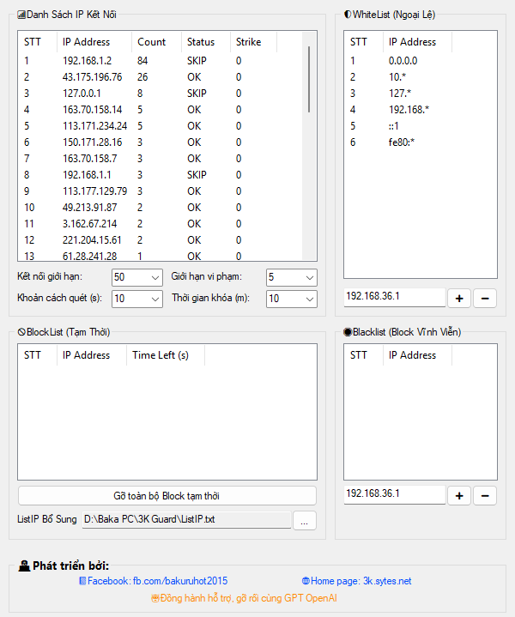Select row with IP 163.70.158.7

[161, 159]
